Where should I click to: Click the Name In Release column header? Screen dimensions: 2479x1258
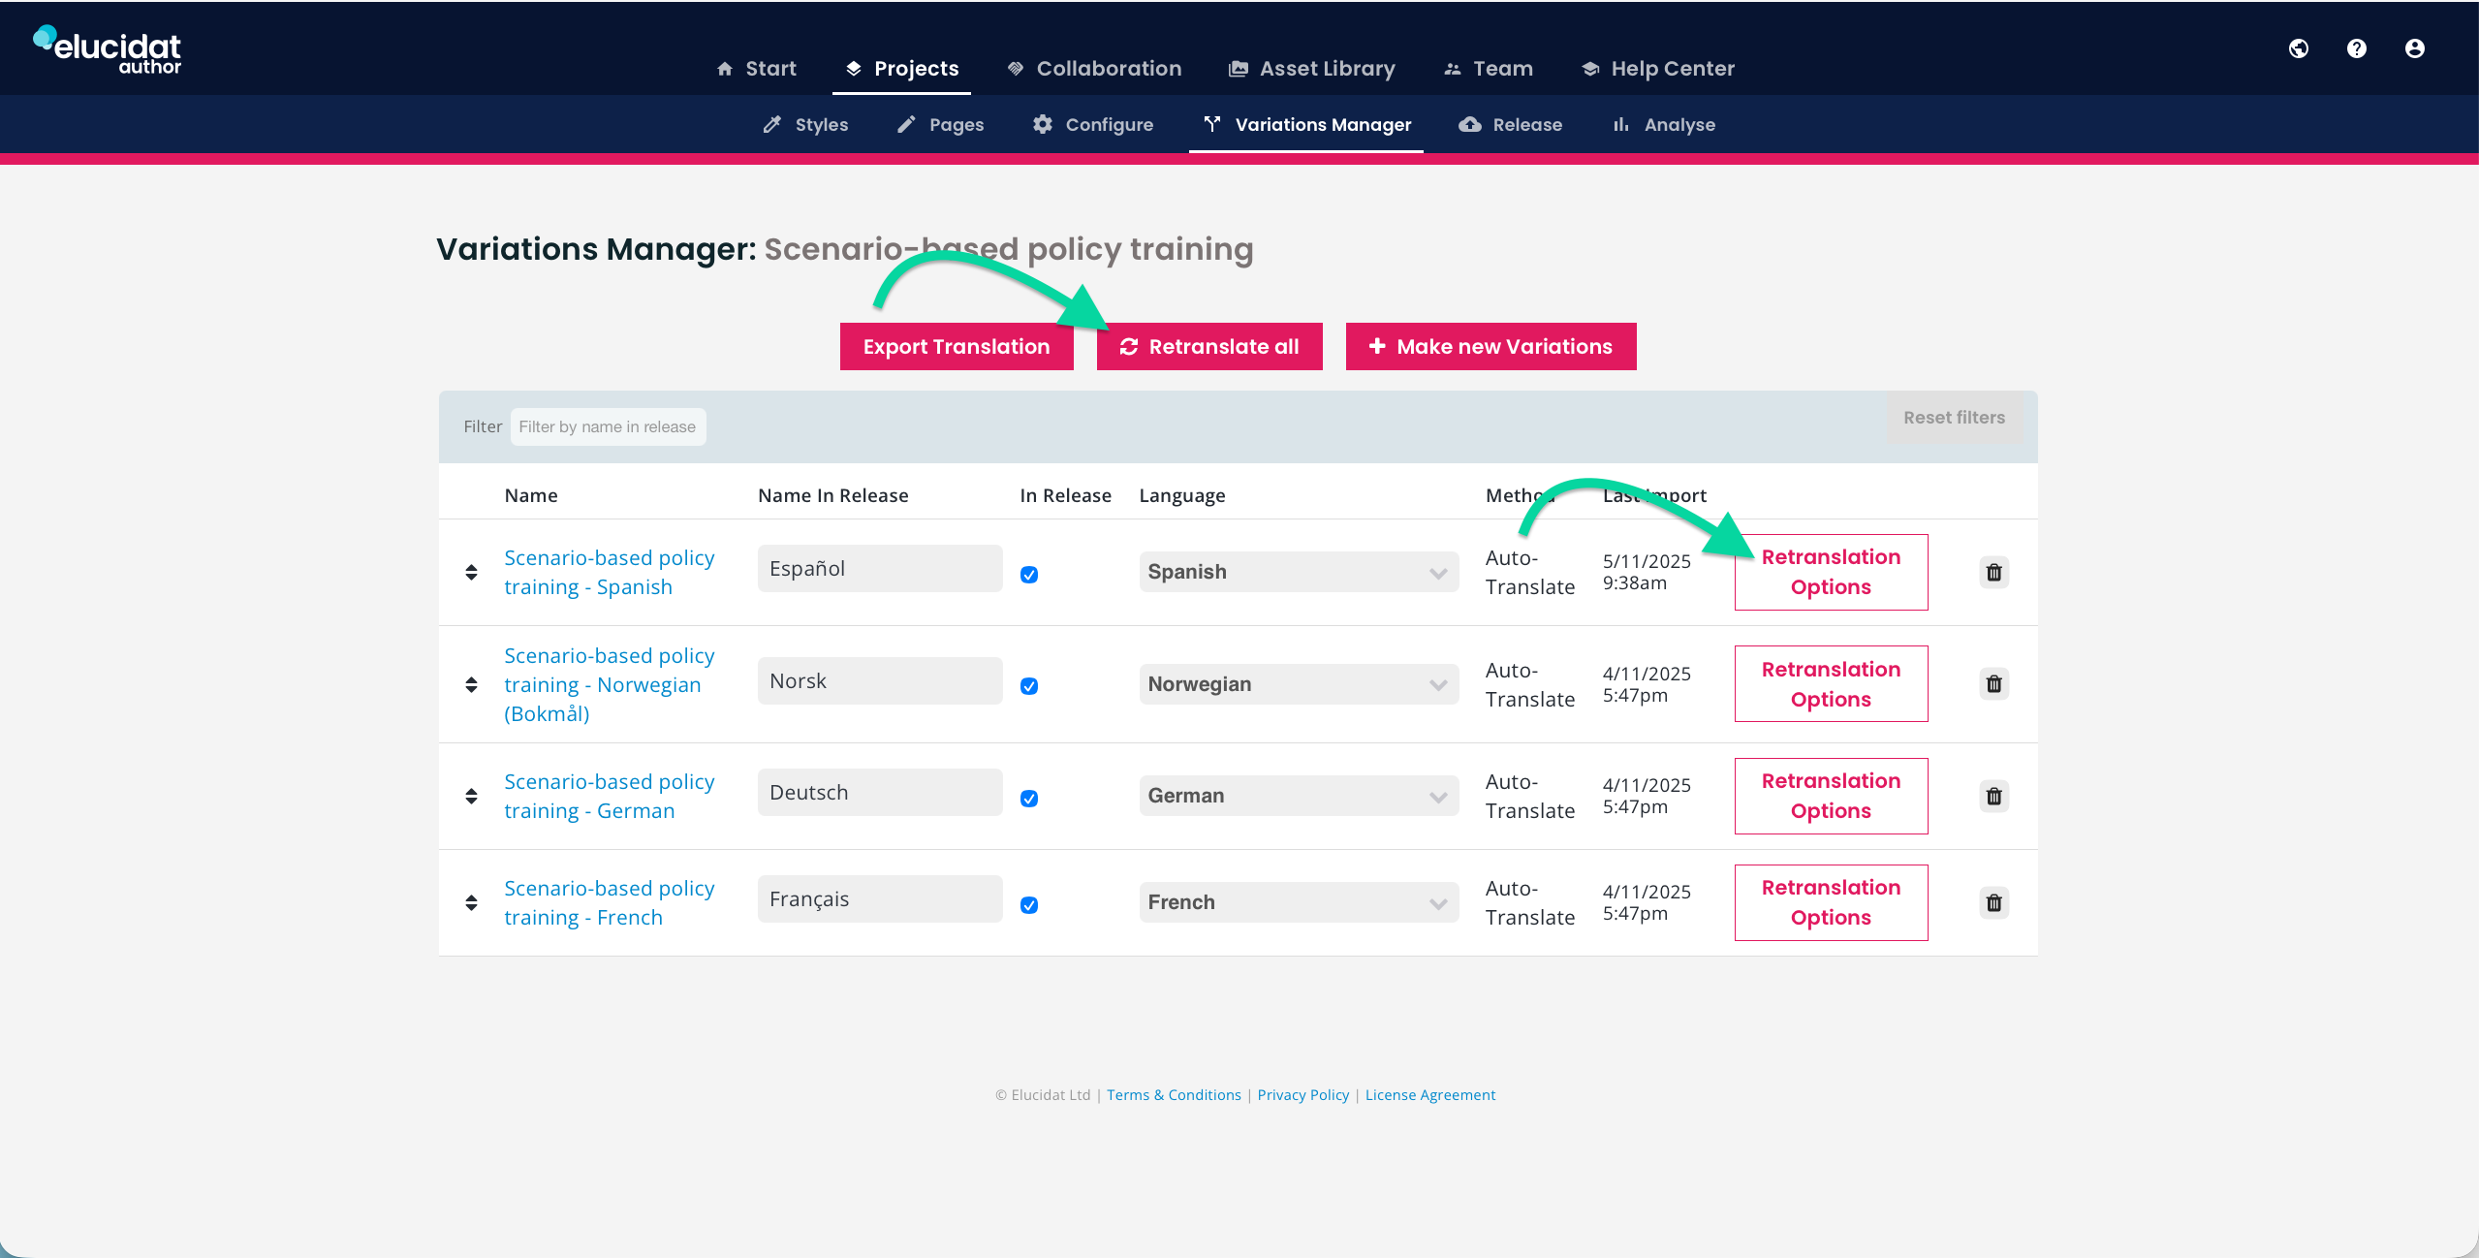pyautogui.click(x=833, y=496)
